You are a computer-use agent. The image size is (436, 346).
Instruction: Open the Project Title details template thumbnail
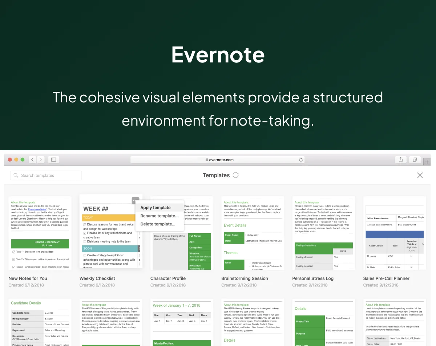click(x=324, y=322)
